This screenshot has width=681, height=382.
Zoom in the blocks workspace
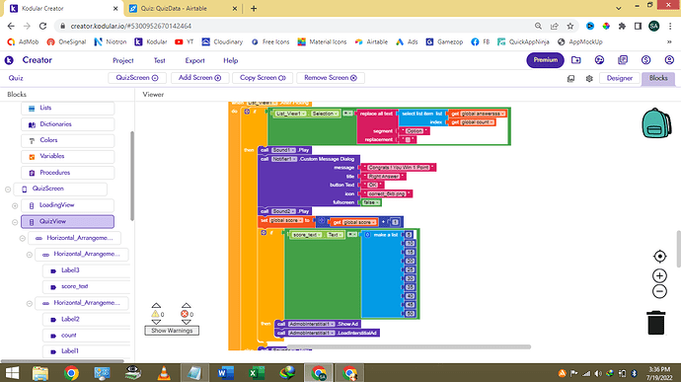[659, 275]
